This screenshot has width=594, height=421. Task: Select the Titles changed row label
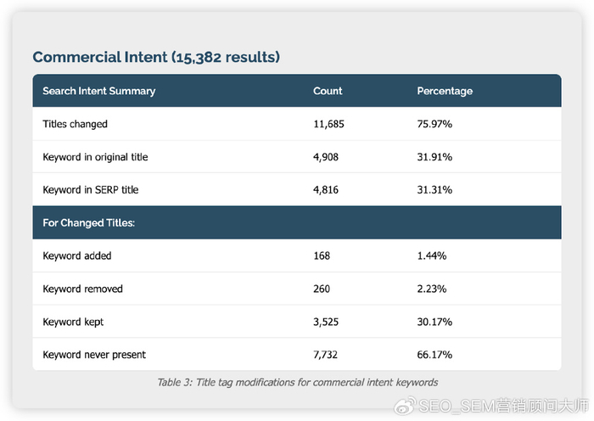point(76,124)
